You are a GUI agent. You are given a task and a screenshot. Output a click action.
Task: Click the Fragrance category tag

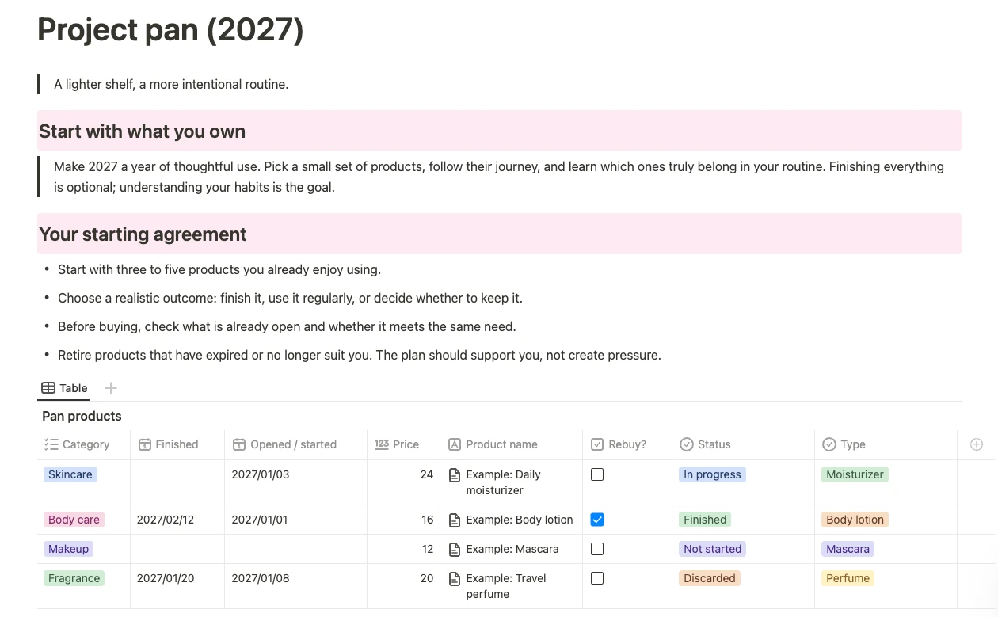[x=74, y=578]
